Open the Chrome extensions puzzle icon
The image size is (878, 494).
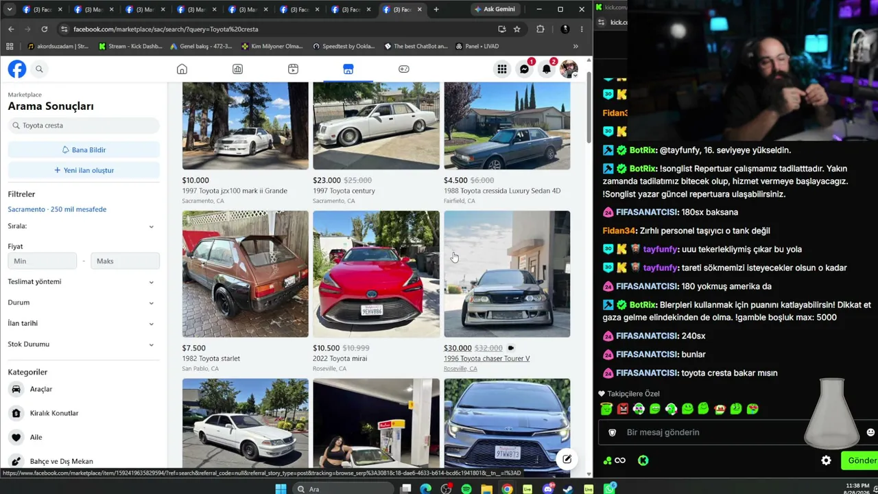click(541, 29)
